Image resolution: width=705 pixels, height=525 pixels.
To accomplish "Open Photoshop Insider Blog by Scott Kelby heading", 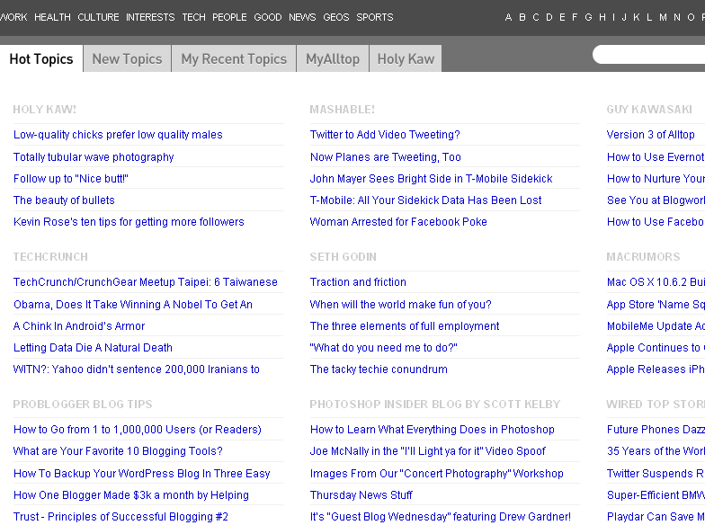I will click(x=435, y=405).
